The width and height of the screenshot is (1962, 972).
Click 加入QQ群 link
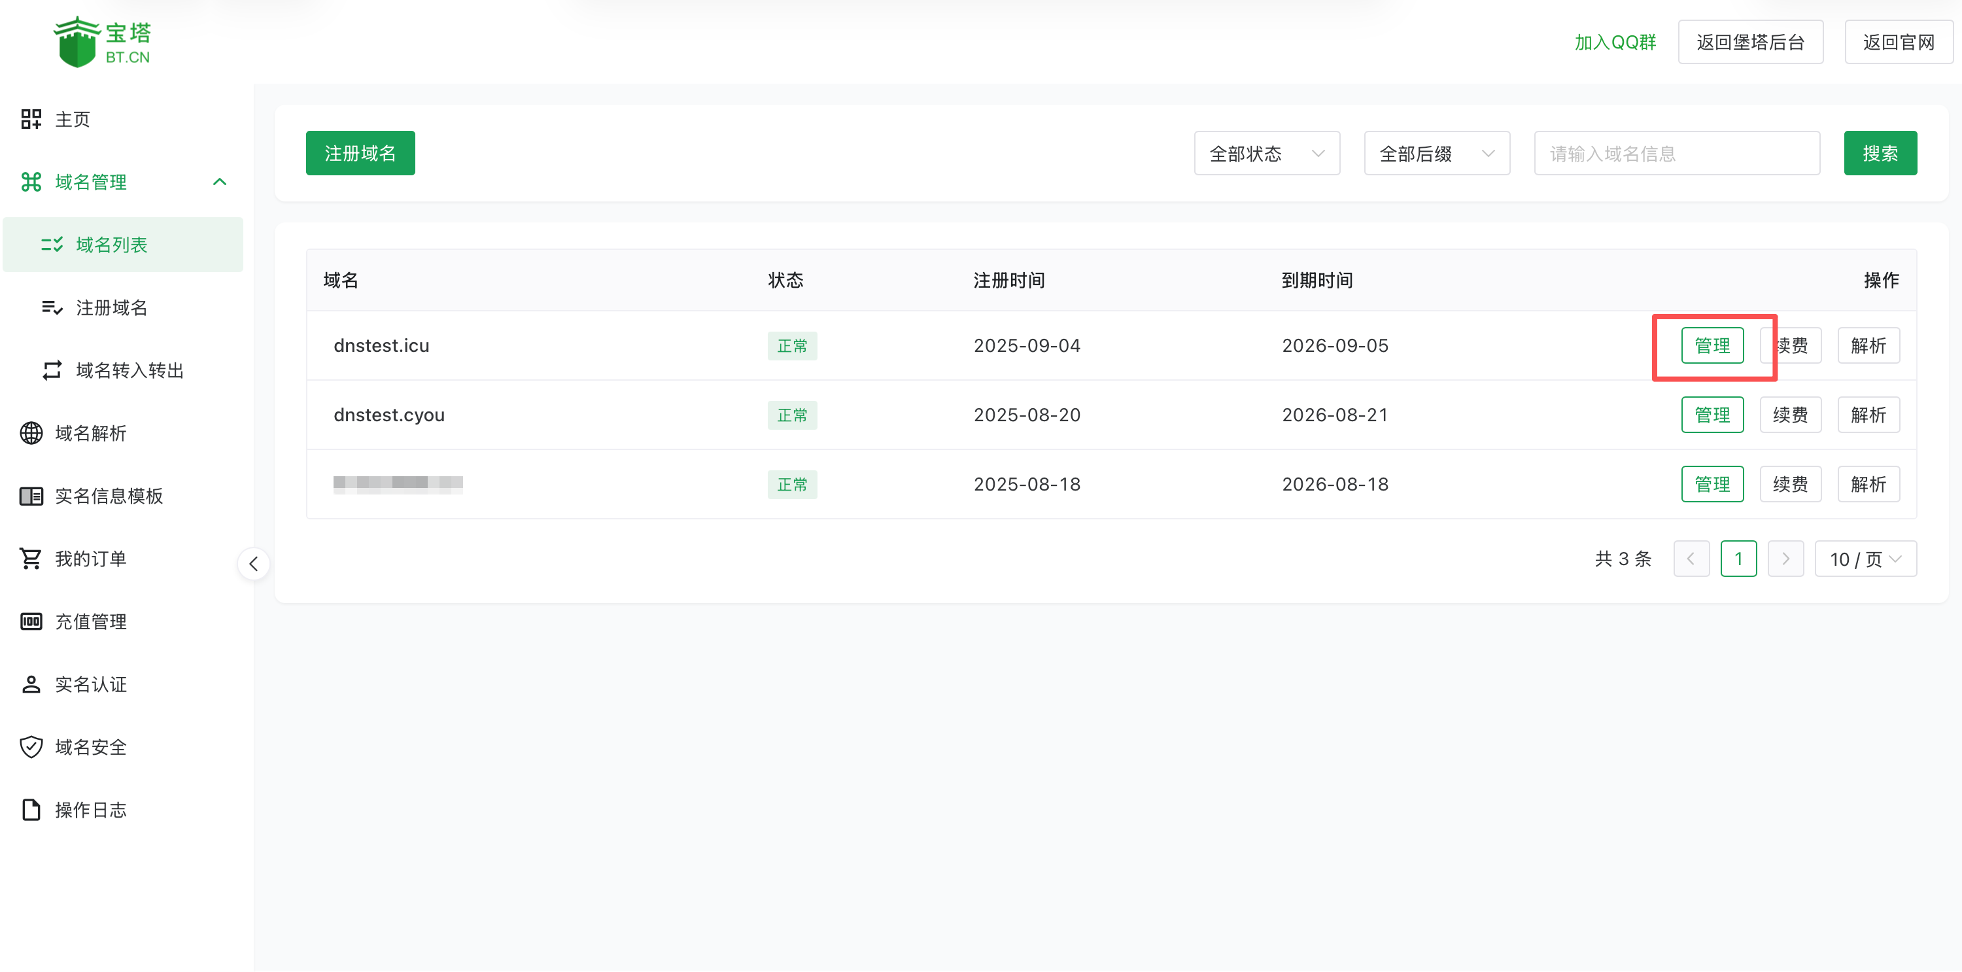tap(1615, 43)
